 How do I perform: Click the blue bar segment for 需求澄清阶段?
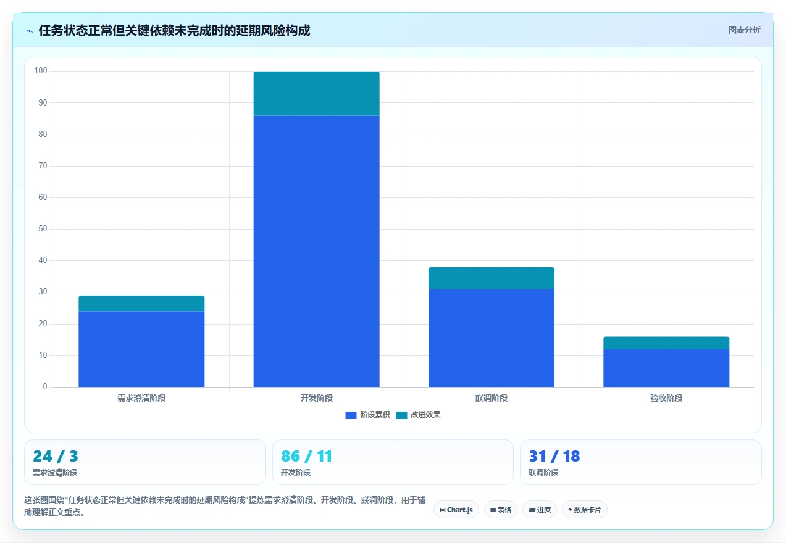point(141,349)
